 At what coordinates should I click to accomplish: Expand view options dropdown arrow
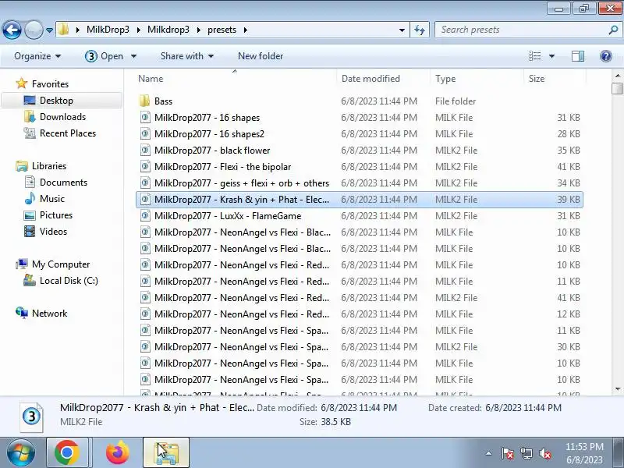point(551,56)
